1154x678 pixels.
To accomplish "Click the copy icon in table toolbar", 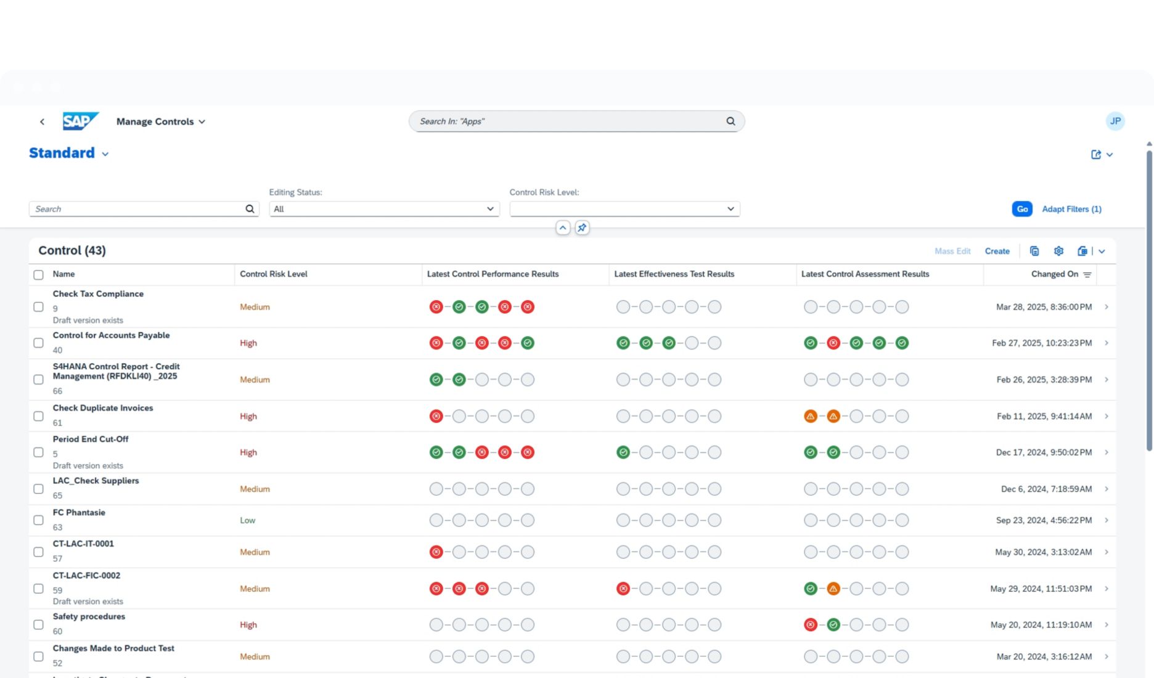I will pos(1034,251).
